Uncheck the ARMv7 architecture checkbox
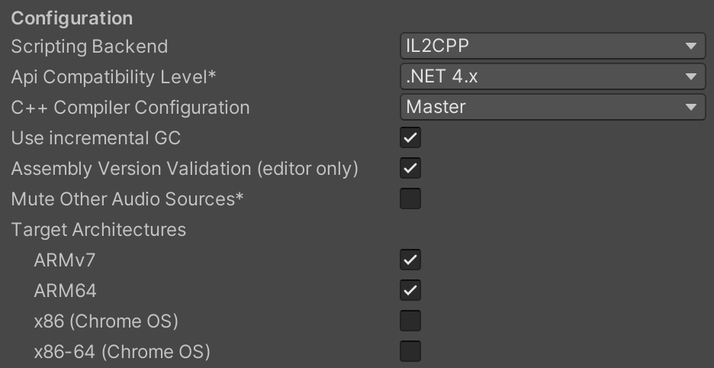714x368 pixels. (x=410, y=260)
